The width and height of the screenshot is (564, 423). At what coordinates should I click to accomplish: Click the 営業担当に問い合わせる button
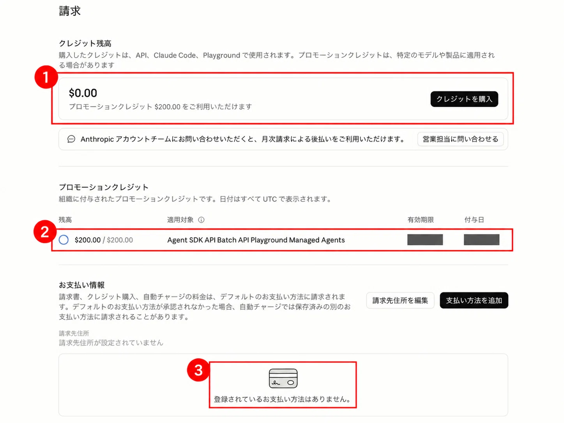coord(460,139)
